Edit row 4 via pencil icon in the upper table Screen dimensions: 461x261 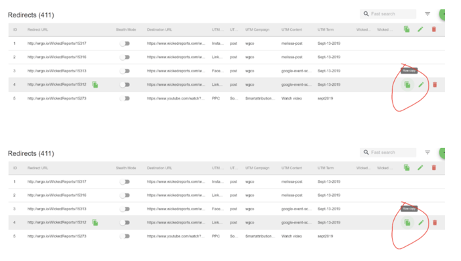coord(421,84)
